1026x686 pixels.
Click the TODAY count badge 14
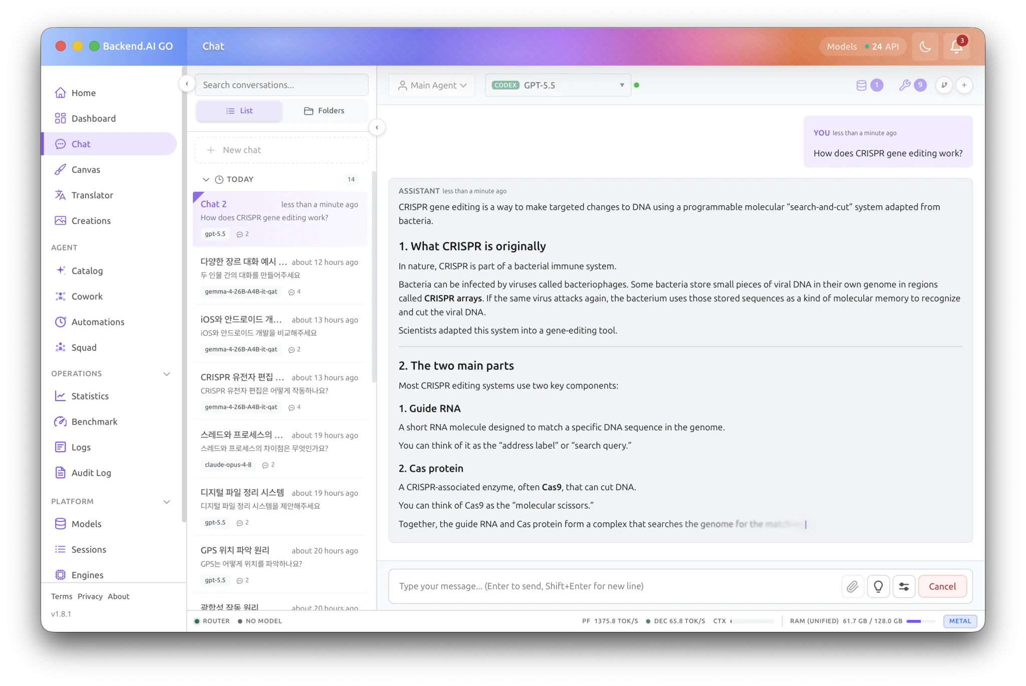click(x=351, y=179)
